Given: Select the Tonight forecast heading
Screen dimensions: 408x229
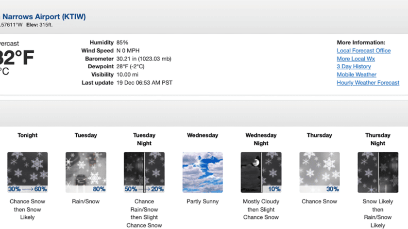Looking at the screenshot, I should 27,135.
